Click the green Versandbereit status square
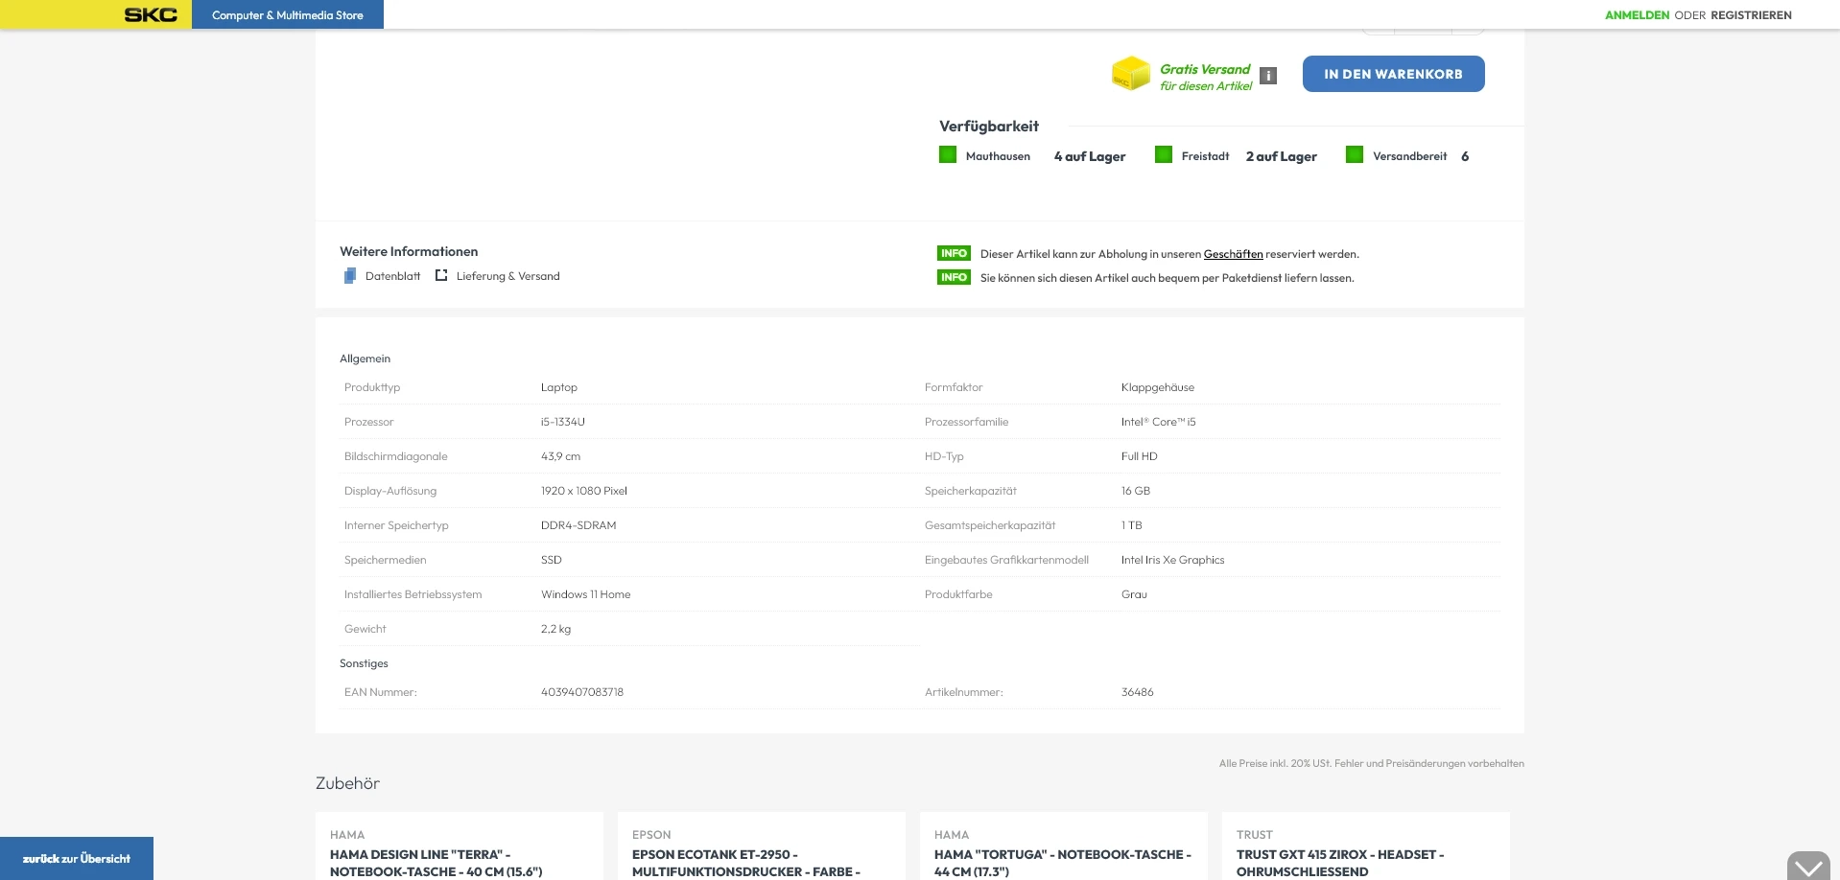This screenshot has height=880, width=1840. [x=1354, y=155]
